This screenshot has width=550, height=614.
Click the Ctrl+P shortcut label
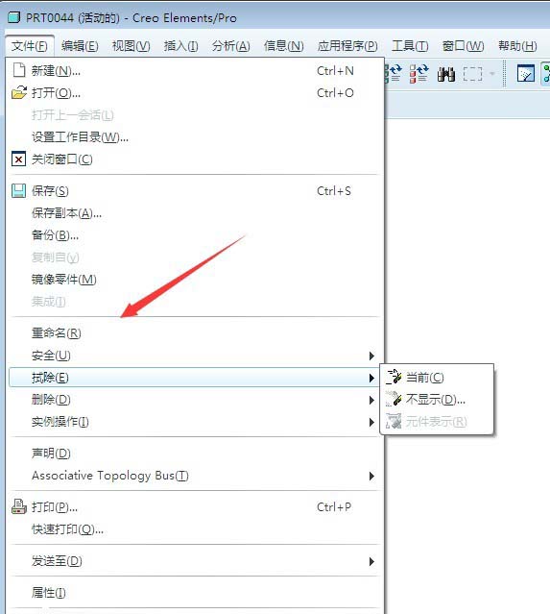334,507
